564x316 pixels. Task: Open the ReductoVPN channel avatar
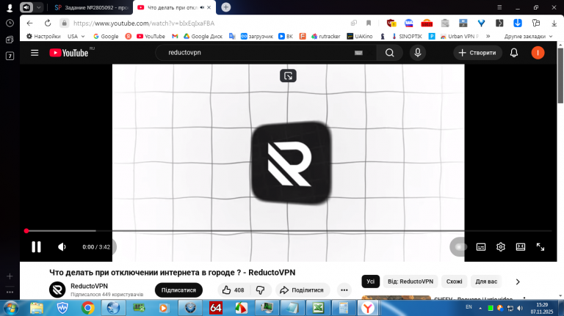tap(57, 290)
